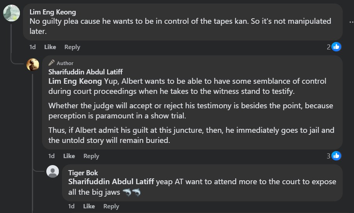Like Lim Eng Keong's comment
This screenshot has height=213, width=354.
50,47
